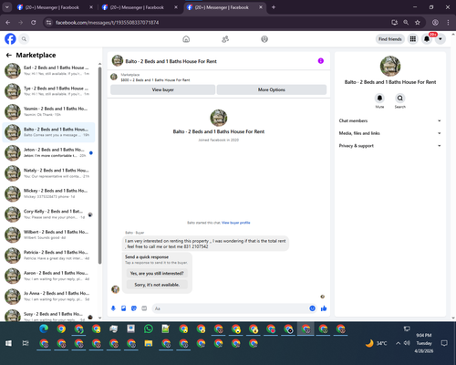Image resolution: width=456 pixels, height=365 pixels.
Task: Open the emoji picker icon
Action: pyautogui.click(x=312, y=308)
